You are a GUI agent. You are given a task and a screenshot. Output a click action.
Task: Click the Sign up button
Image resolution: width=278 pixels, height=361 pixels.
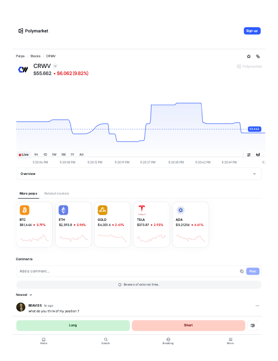pos(252,31)
